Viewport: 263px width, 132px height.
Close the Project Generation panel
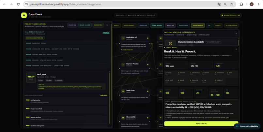(x=107, y=25)
